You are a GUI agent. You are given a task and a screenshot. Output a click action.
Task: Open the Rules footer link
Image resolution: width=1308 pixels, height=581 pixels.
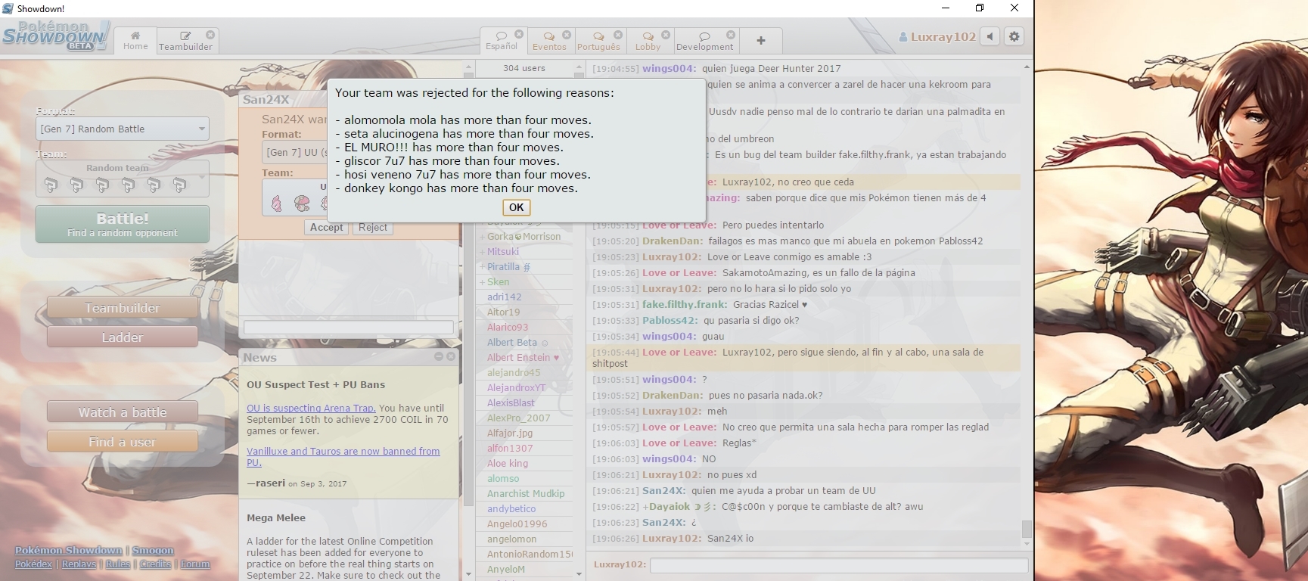(117, 564)
